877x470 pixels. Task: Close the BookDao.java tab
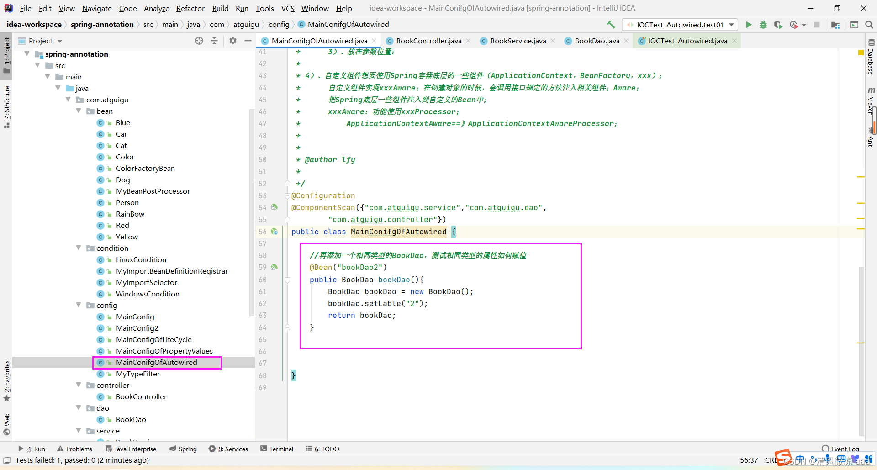[626, 41]
